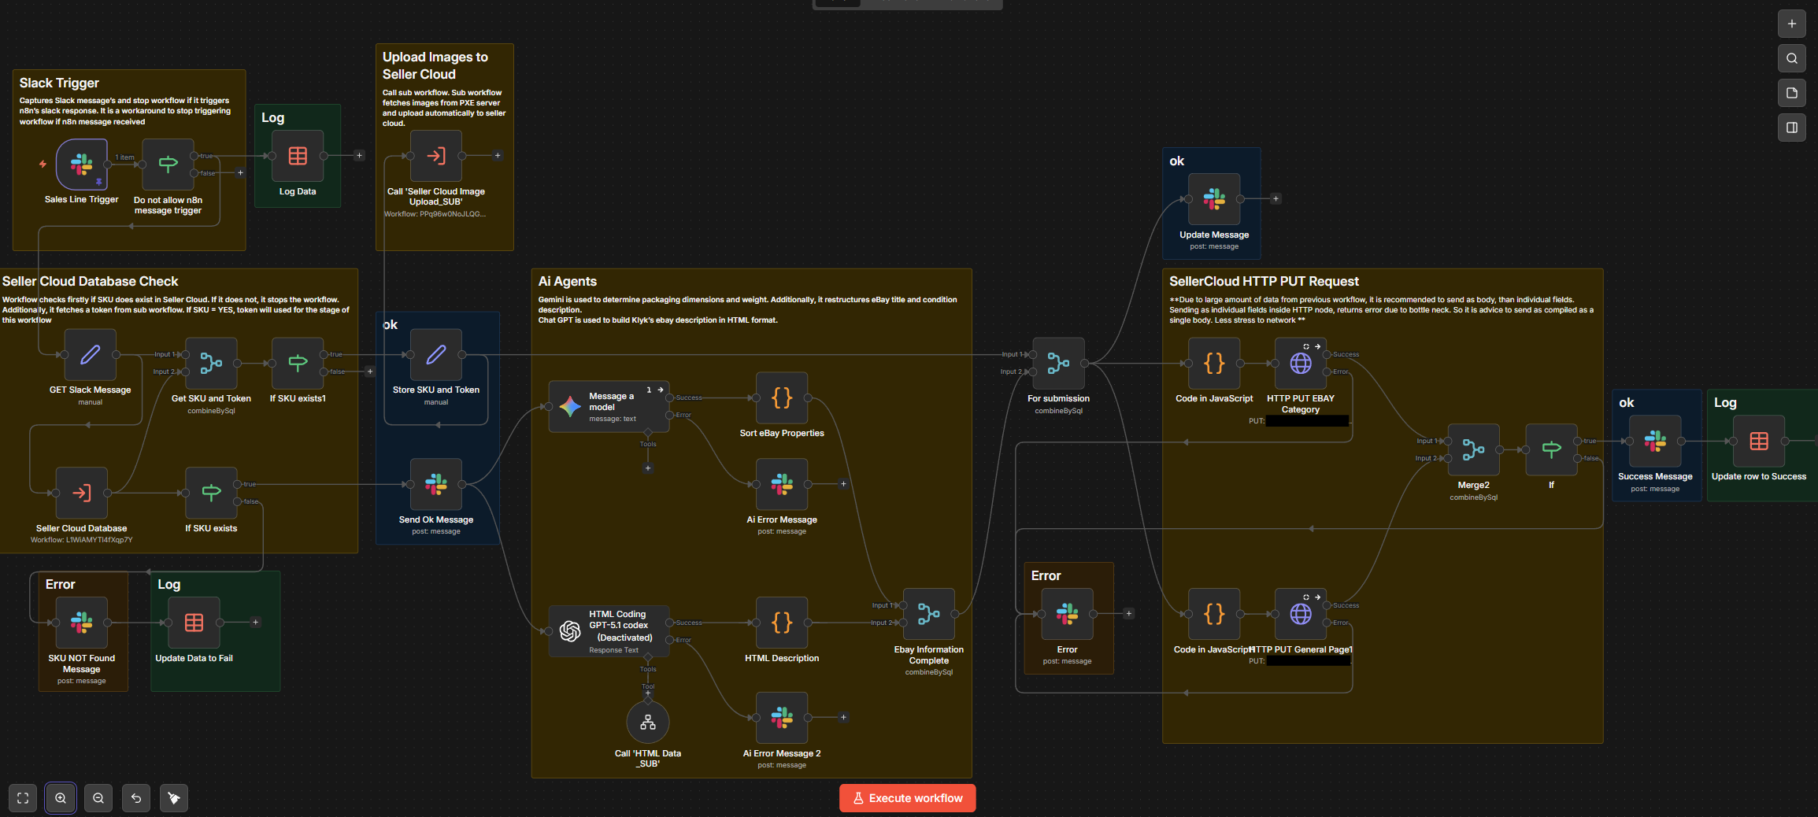Select the 'Message a model' Gemini node
This screenshot has width=1818, height=817.
[608, 407]
